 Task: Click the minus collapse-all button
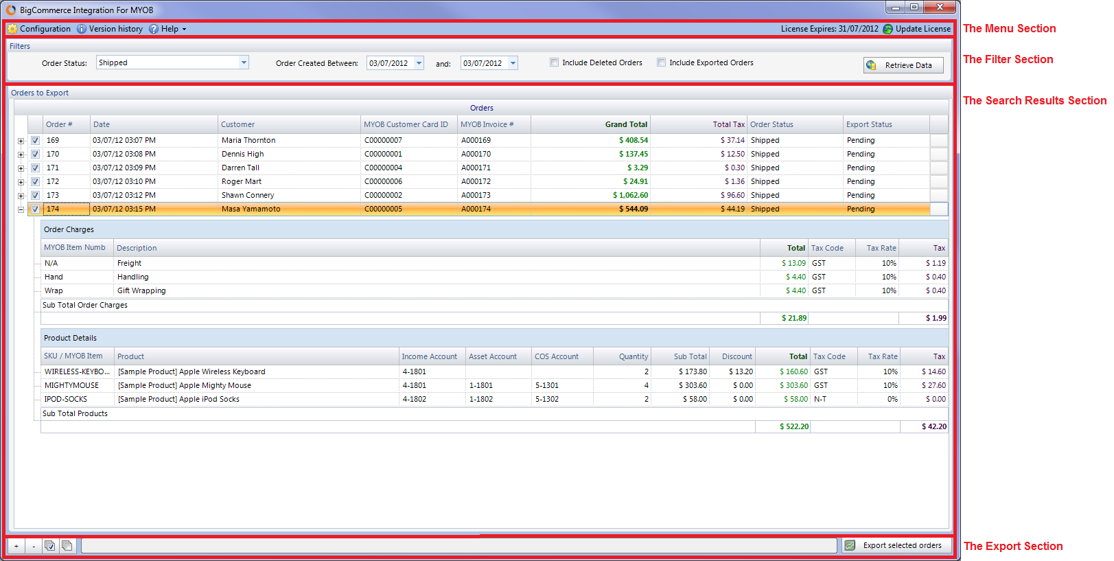pos(34,546)
